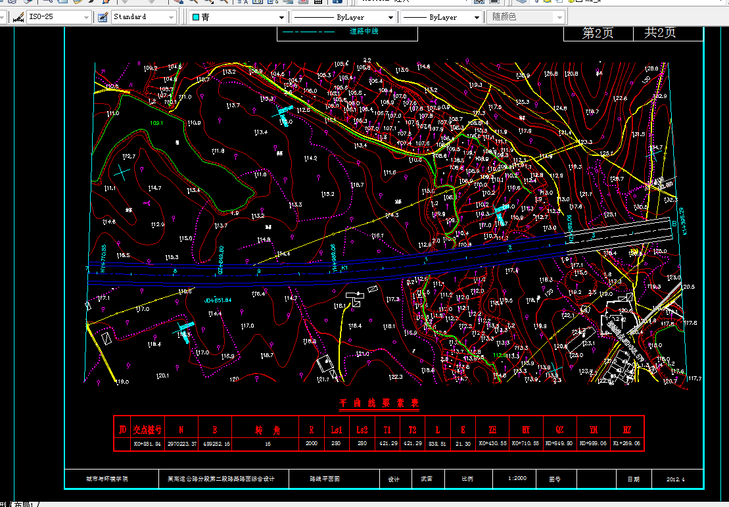729x507 pixels.
Task: Select the 图号 title block label
Action: pos(555,479)
